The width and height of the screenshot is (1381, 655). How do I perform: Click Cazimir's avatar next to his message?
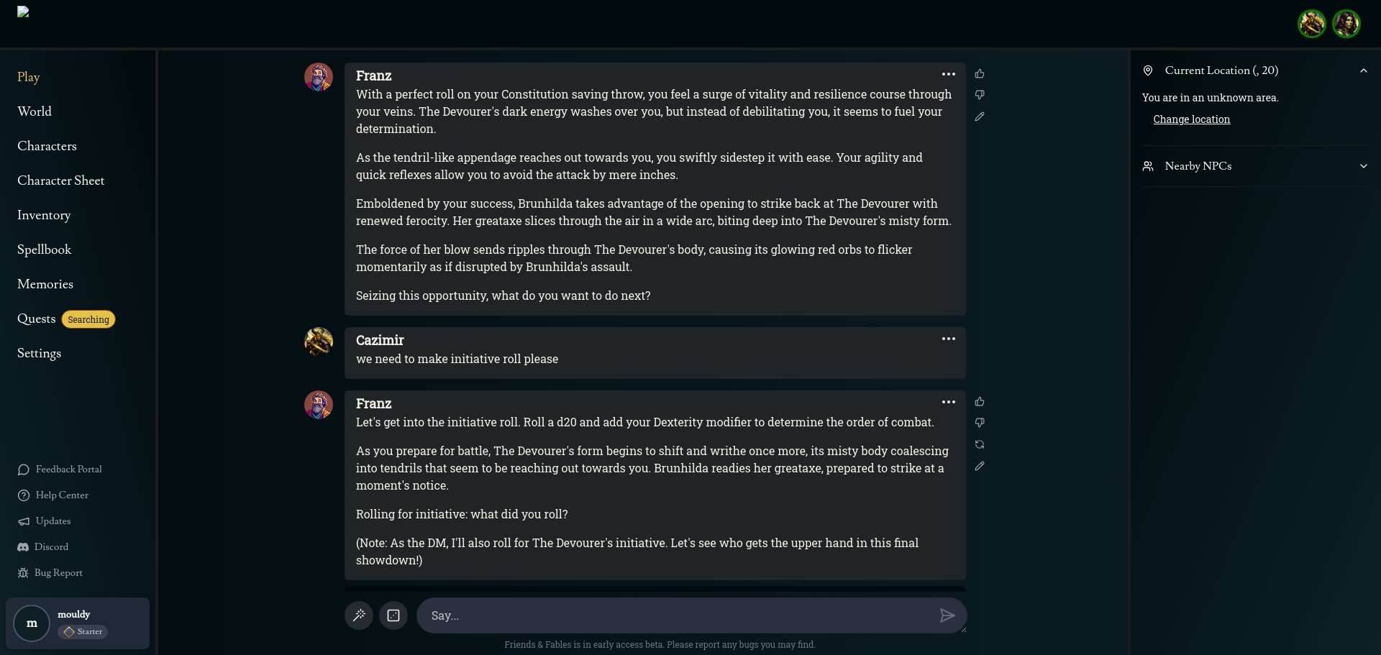[x=319, y=342]
